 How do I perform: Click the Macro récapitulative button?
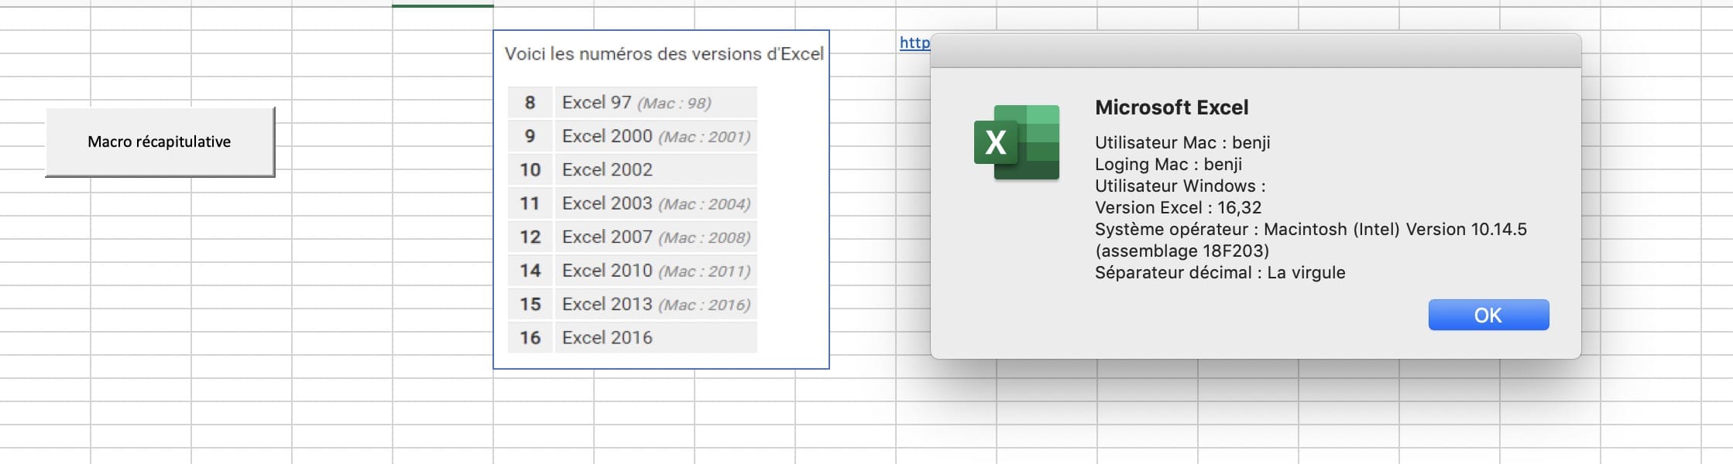[x=160, y=142]
